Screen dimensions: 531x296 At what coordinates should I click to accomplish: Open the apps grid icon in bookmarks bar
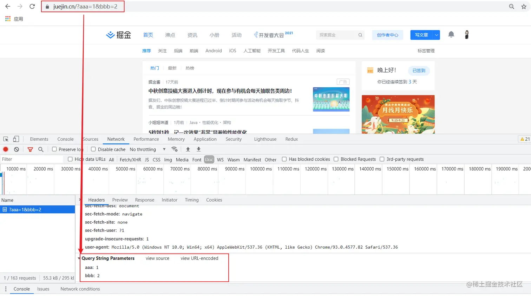[x=8, y=19]
